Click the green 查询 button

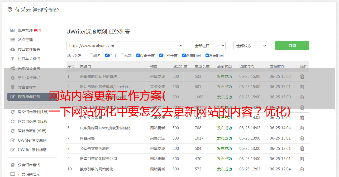(x=292, y=46)
